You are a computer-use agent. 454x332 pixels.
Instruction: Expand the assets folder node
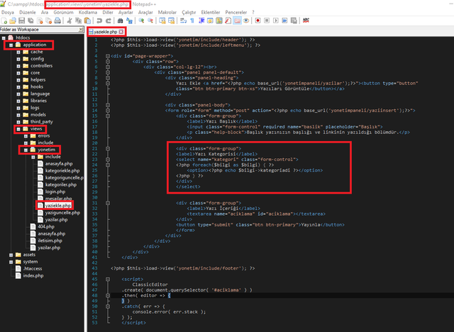(11, 255)
